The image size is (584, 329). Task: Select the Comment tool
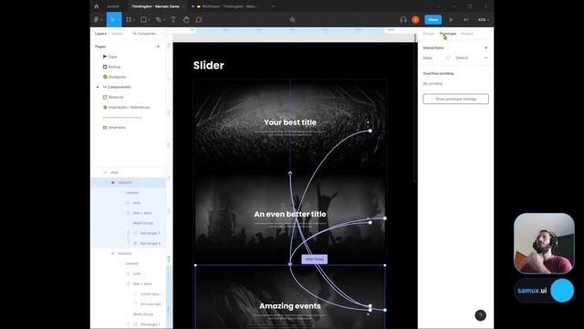point(199,20)
